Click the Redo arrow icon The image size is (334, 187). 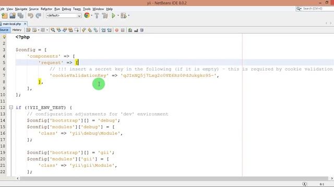tap(38, 16)
